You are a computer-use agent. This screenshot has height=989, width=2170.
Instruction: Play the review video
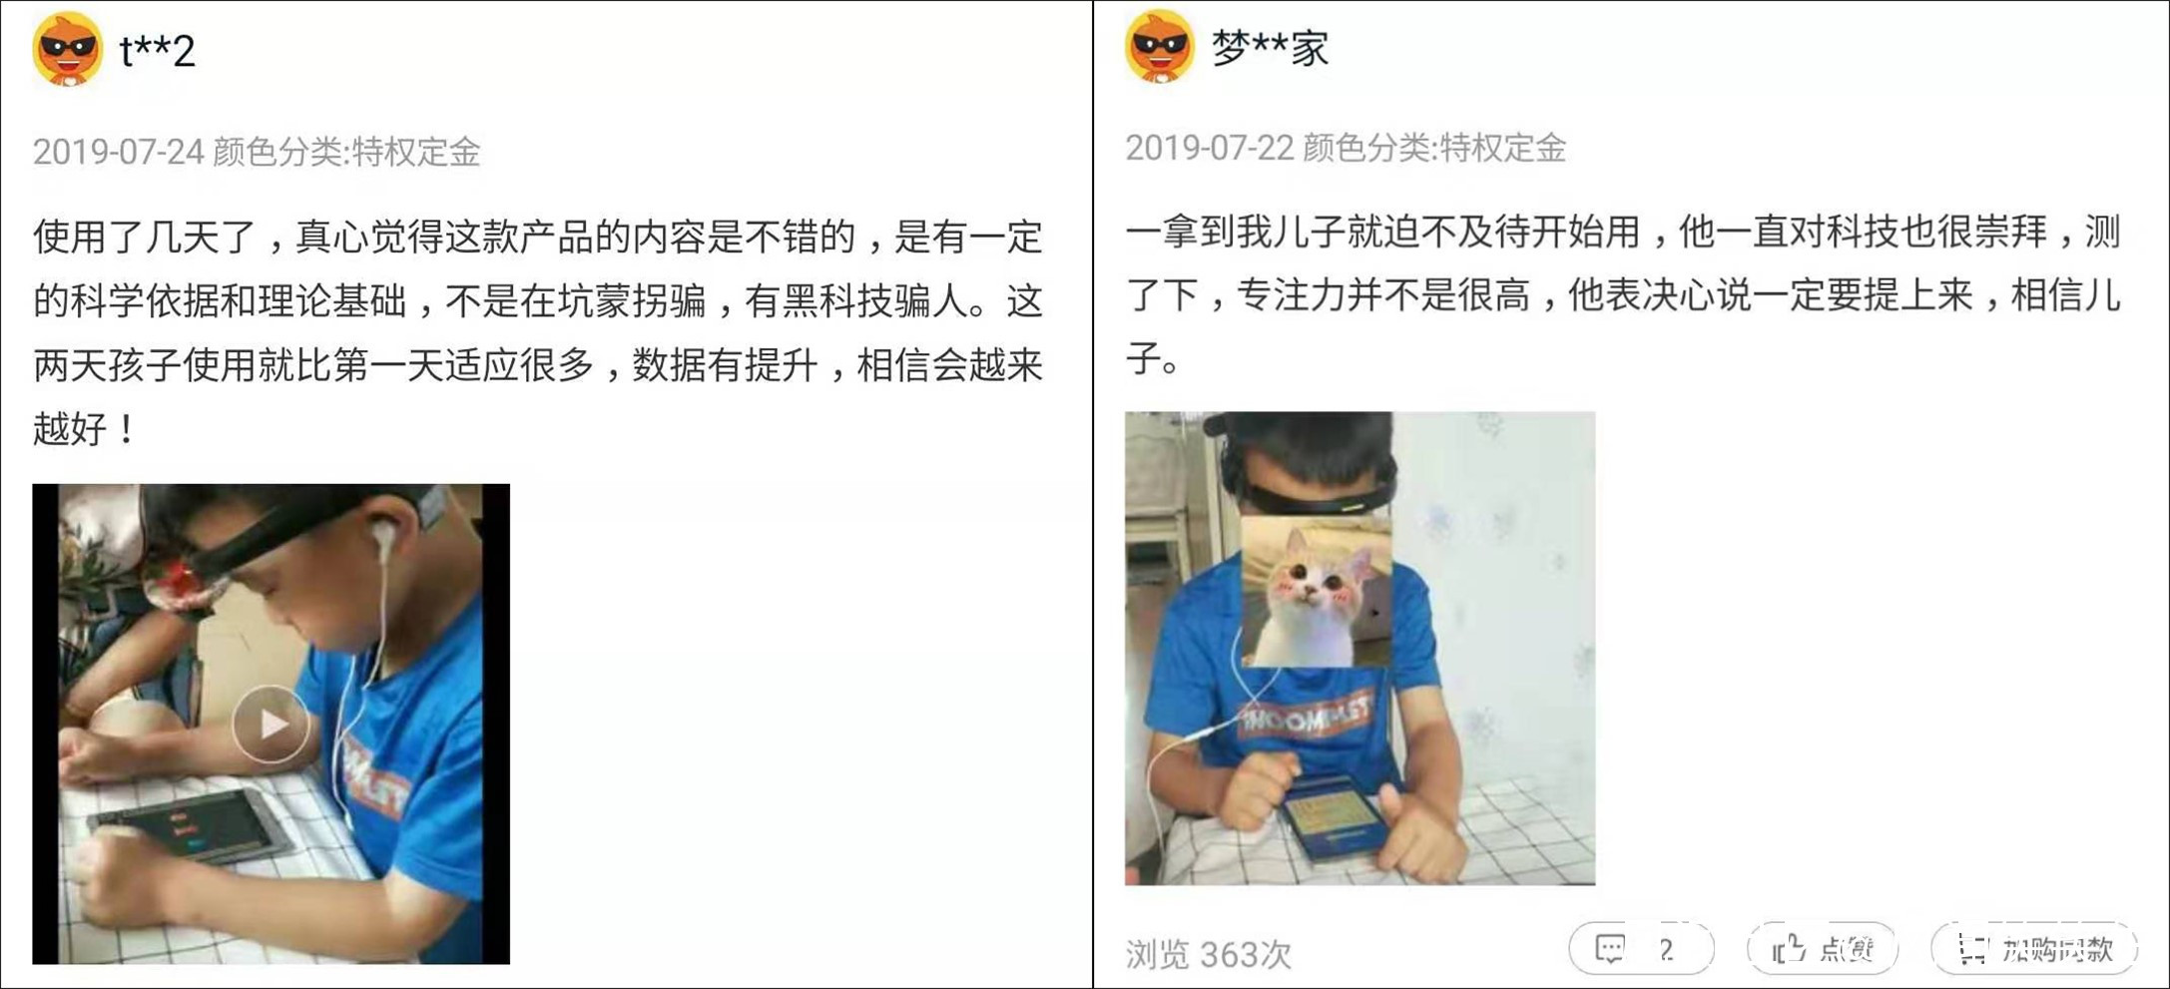pos(271,724)
